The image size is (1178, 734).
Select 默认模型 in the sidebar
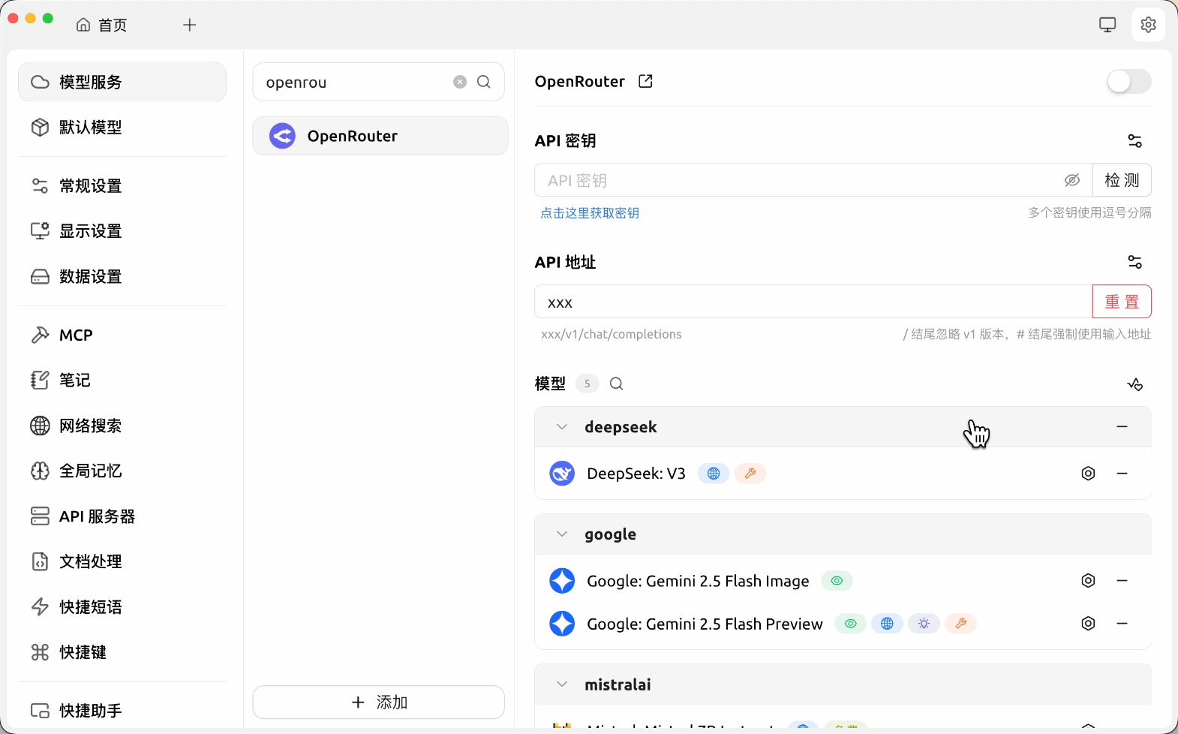coord(122,127)
